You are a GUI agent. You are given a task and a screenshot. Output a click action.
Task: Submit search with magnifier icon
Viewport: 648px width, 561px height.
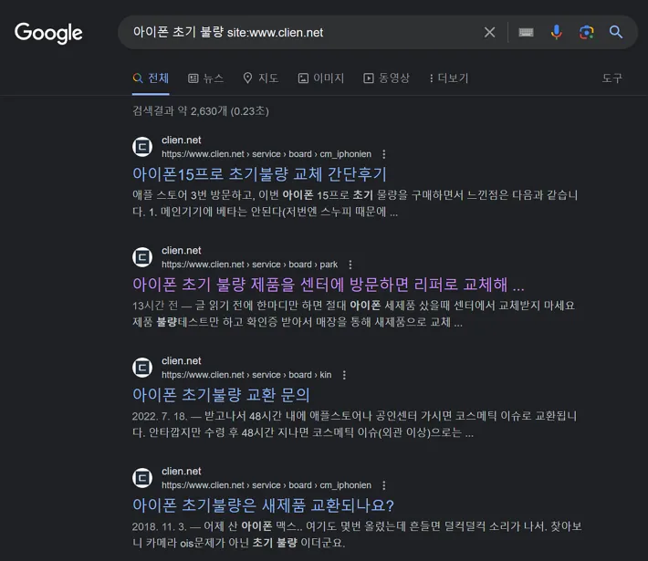616,32
